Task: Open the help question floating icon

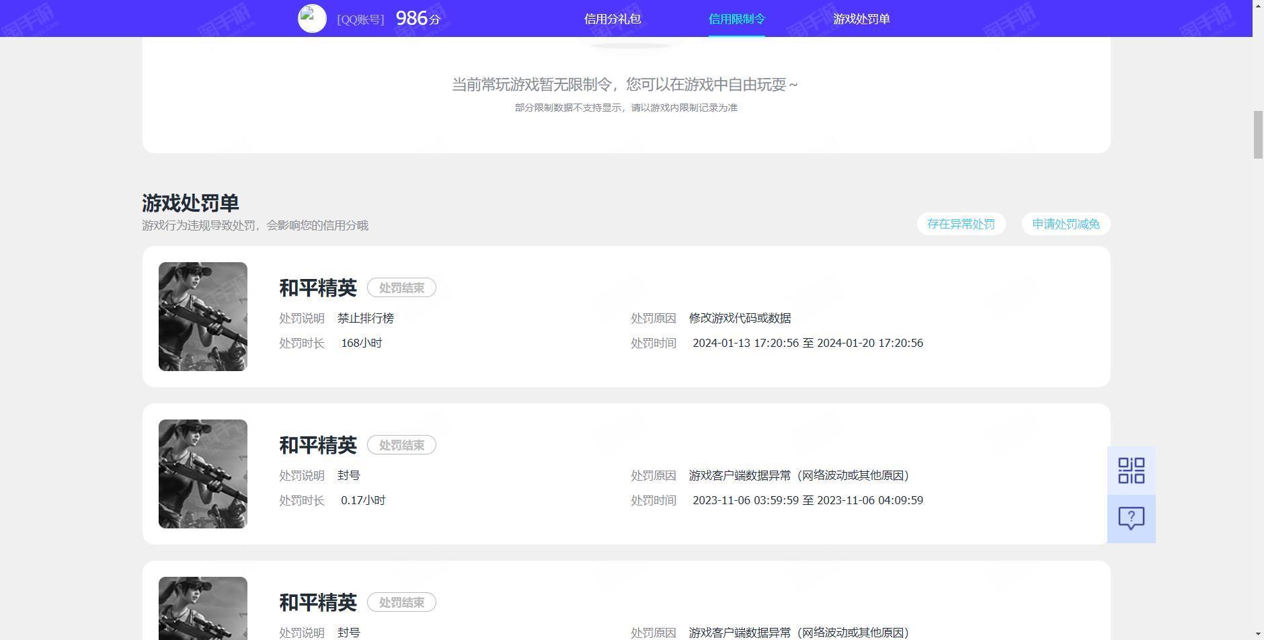Action: click(x=1131, y=518)
